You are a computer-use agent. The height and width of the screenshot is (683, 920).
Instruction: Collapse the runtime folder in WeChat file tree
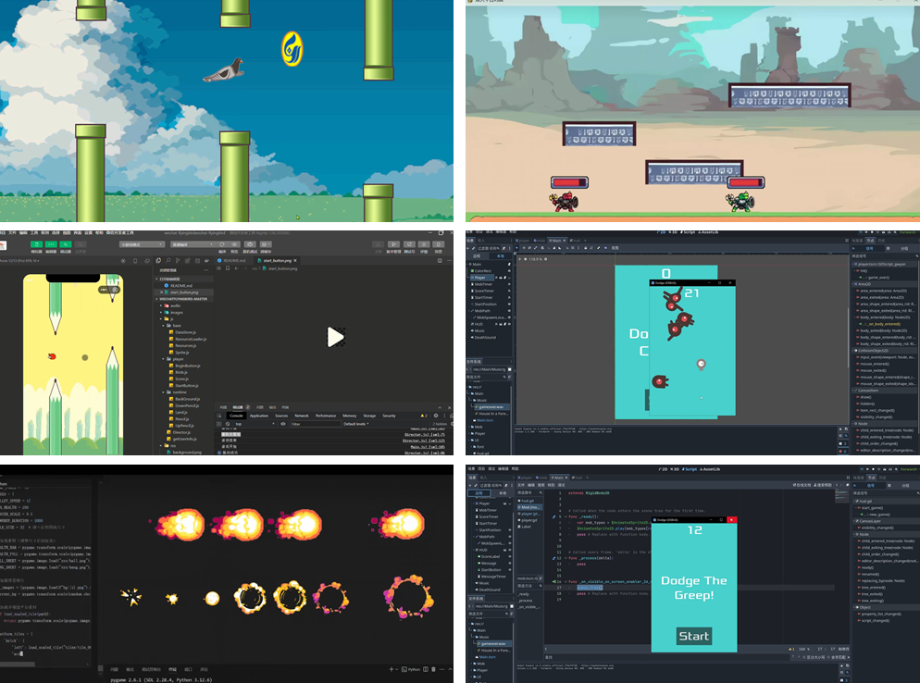coord(163,392)
